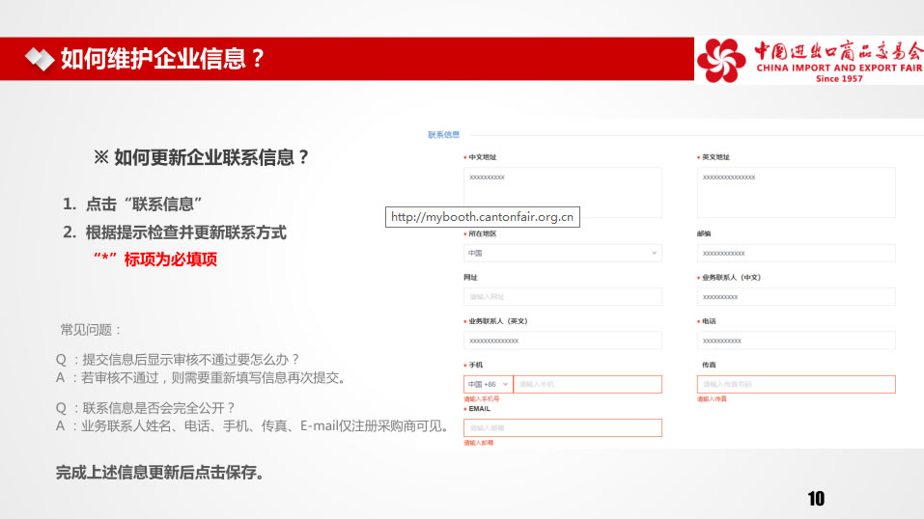924x519 pixels.
Task: Click the mybooth.cantonfair.org.cn URL box
Action: click(482, 217)
